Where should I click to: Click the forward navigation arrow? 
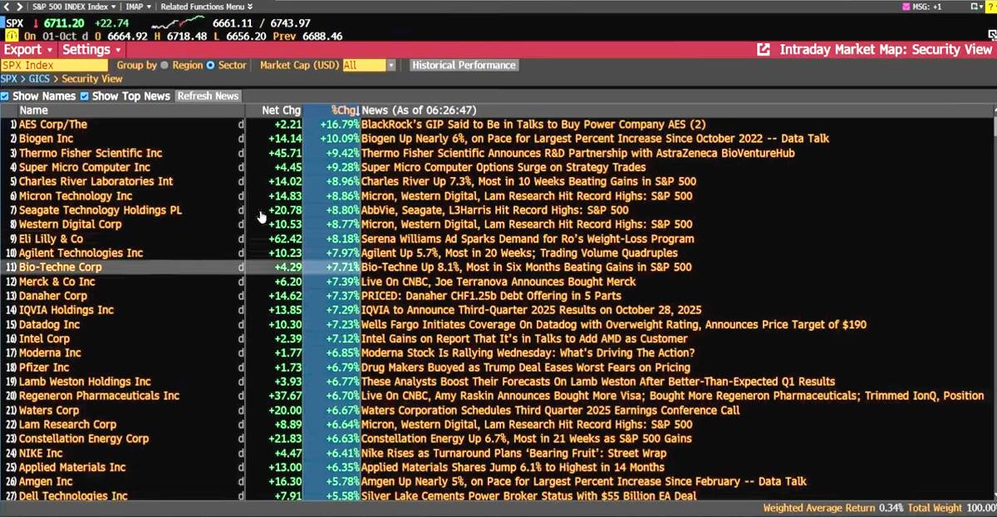[17, 7]
